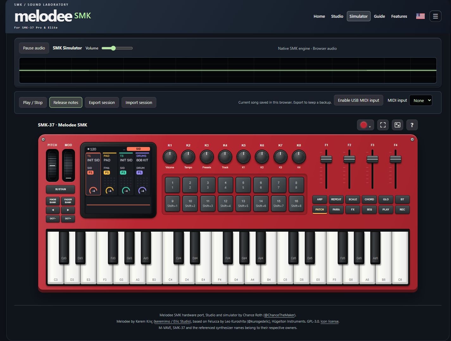Viewport: 451px width, 341px height.
Task: Toggle the PATCH mode button
Action: point(320,209)
